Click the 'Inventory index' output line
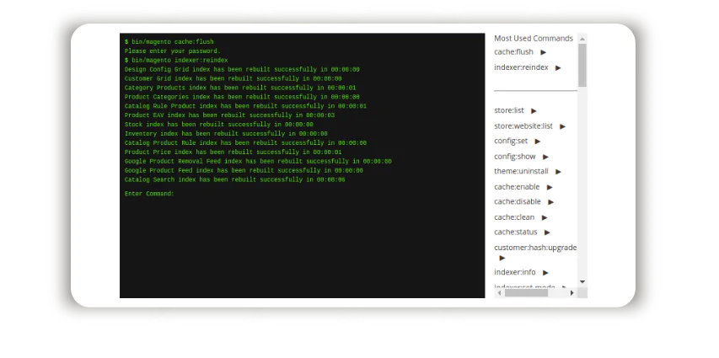The image size is (719, 358). click(x=226, y=134)
